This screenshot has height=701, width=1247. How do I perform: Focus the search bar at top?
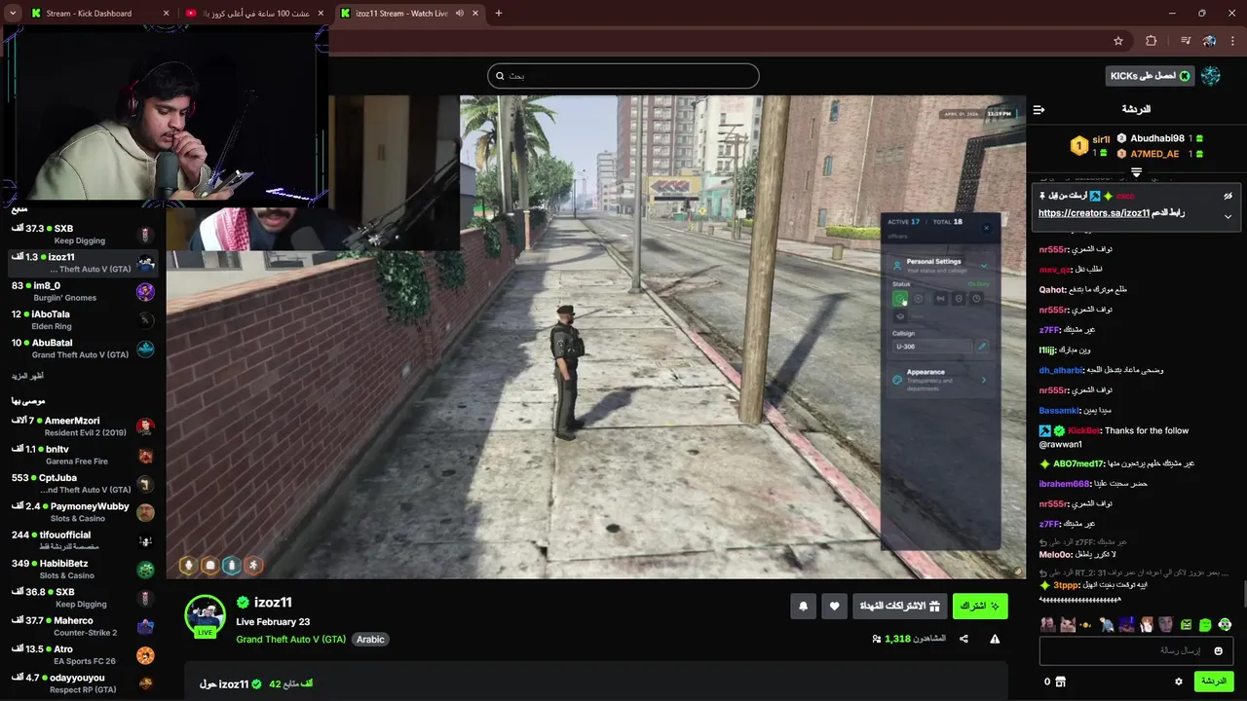click(623, 76)
